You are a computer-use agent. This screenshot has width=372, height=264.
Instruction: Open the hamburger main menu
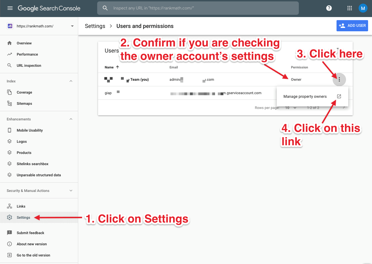pos(10,8)
